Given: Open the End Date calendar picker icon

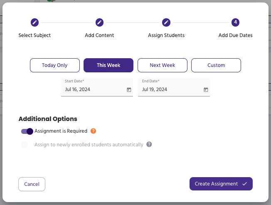Looking at the screenshot, I should click(x=206, y=89).
